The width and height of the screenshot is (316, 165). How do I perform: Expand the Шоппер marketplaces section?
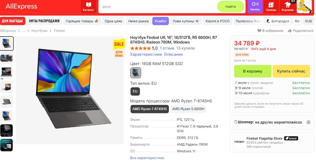[x=308, y=122]
